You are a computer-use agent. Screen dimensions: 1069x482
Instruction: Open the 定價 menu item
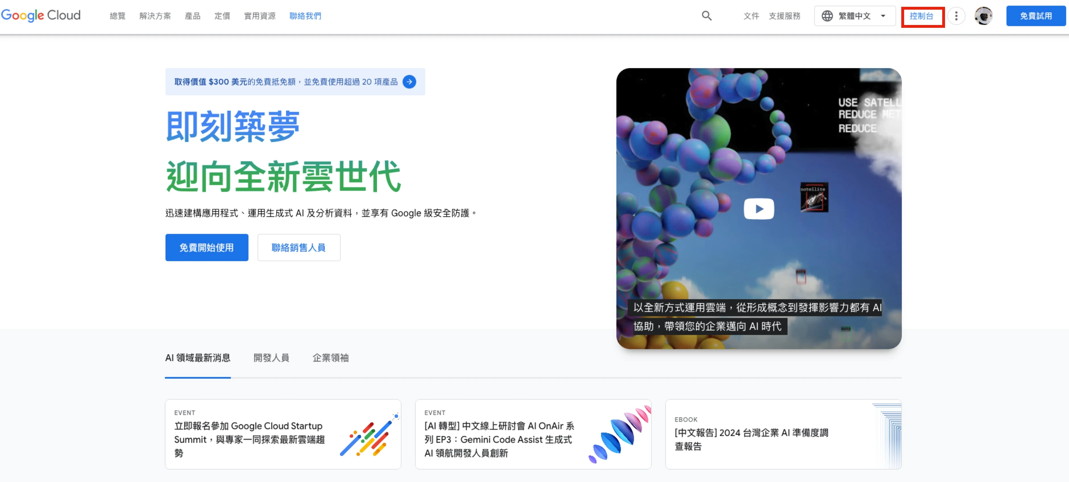[x=222, y=16]
